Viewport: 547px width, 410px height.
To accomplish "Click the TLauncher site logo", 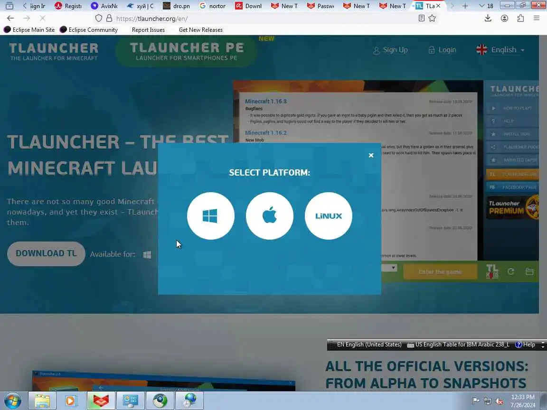I will click(54, 51).
